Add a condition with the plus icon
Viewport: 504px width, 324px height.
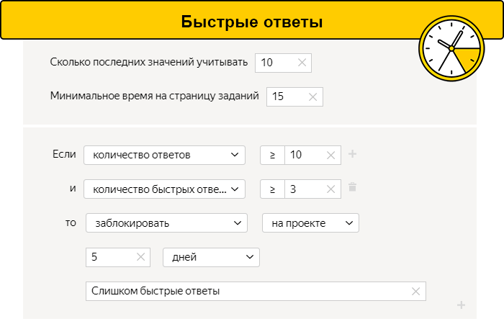(352, 154)
